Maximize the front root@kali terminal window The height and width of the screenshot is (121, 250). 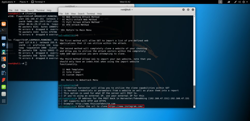(x=188, y=10)
